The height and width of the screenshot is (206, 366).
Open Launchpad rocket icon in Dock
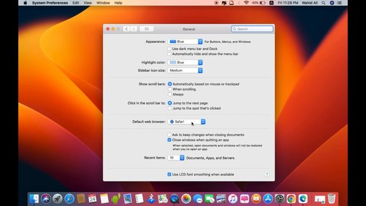tap(57, 199)
